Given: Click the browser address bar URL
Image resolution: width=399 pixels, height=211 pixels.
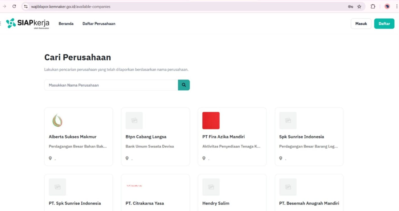Looking at the screenshot, I should [71, 7].
